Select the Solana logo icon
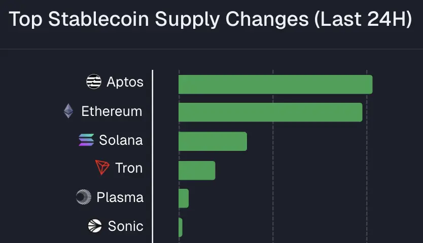423x243 pixels. click(x=86, y=140)
